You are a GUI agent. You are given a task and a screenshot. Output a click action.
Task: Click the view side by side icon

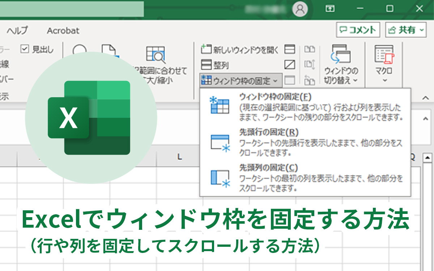[310, 50]
